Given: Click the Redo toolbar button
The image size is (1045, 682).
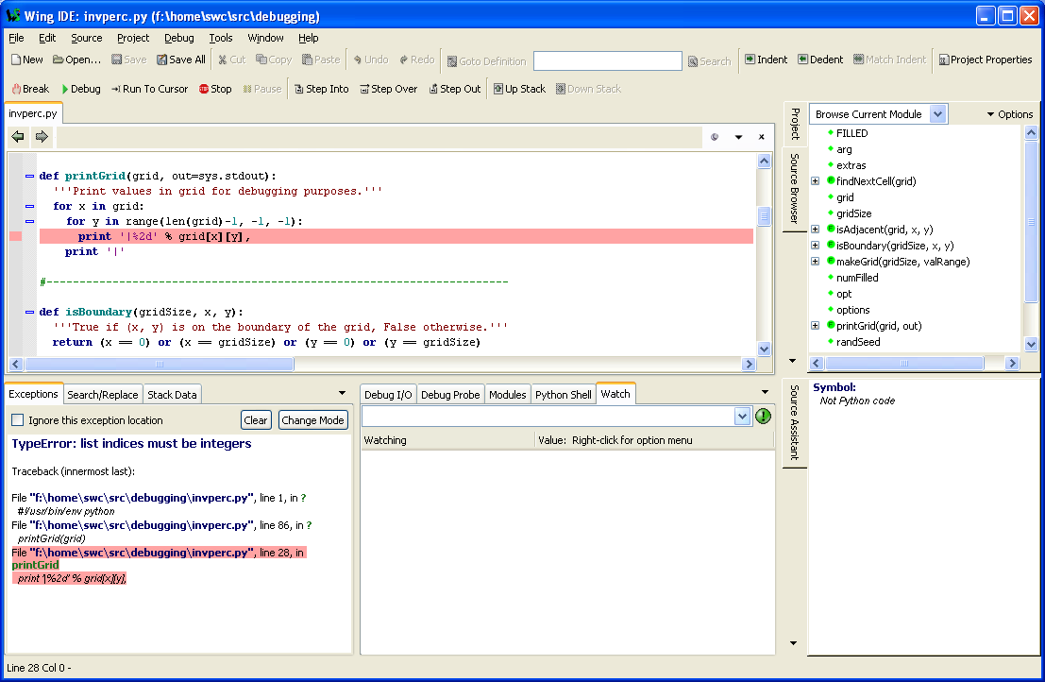Looking at the screenshot, I should pos(416,60).
